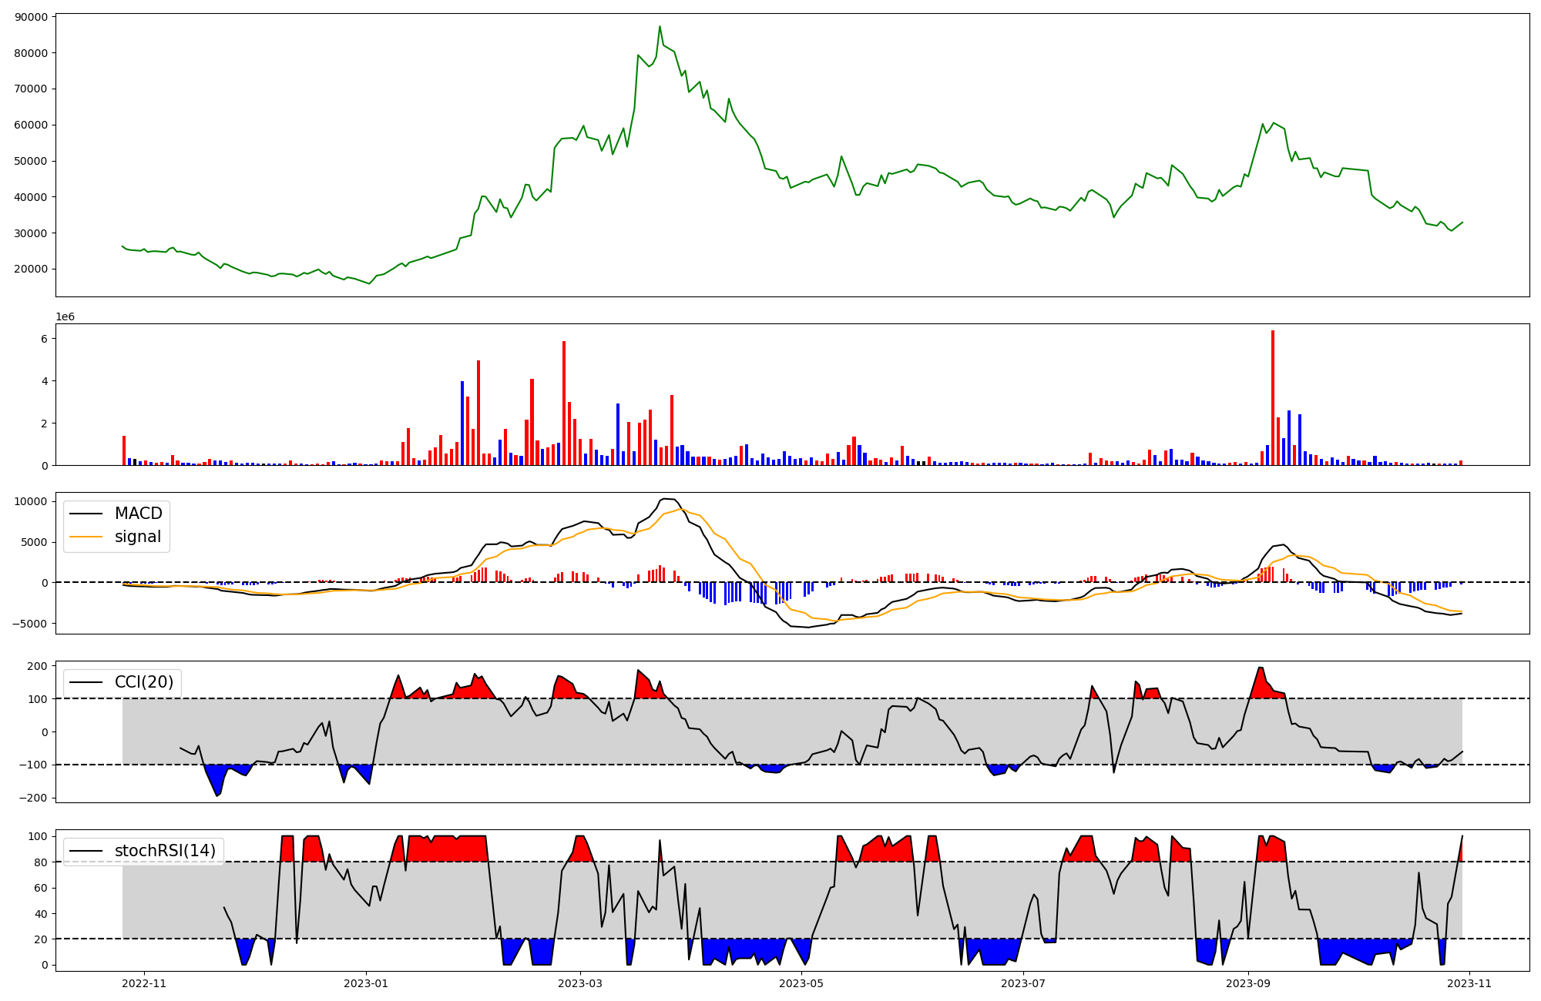The height and width of the screenshot is (1001, 1541).
Task: Click the 1e6 volume scale label
Action: click(x=65, y=316)
